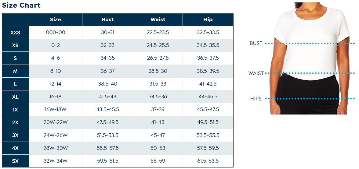Click the 3X row label
359x169 pixels.
15,135
